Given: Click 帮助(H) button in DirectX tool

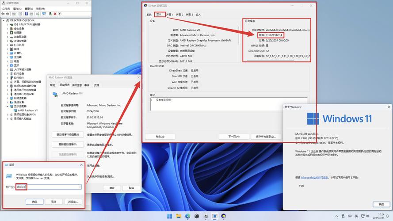Looking at the screenshot, I should 160,137.
